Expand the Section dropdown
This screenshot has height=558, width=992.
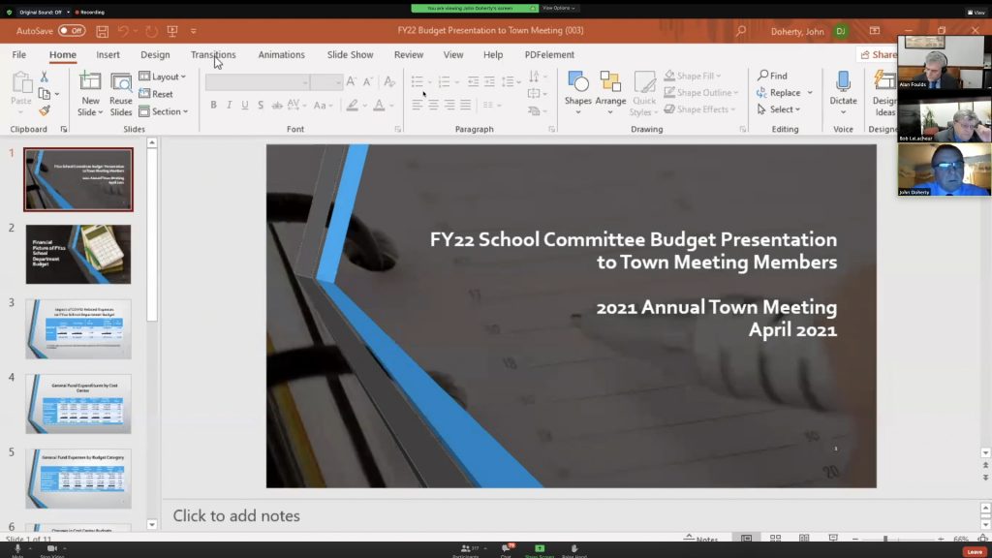point(164,111)
